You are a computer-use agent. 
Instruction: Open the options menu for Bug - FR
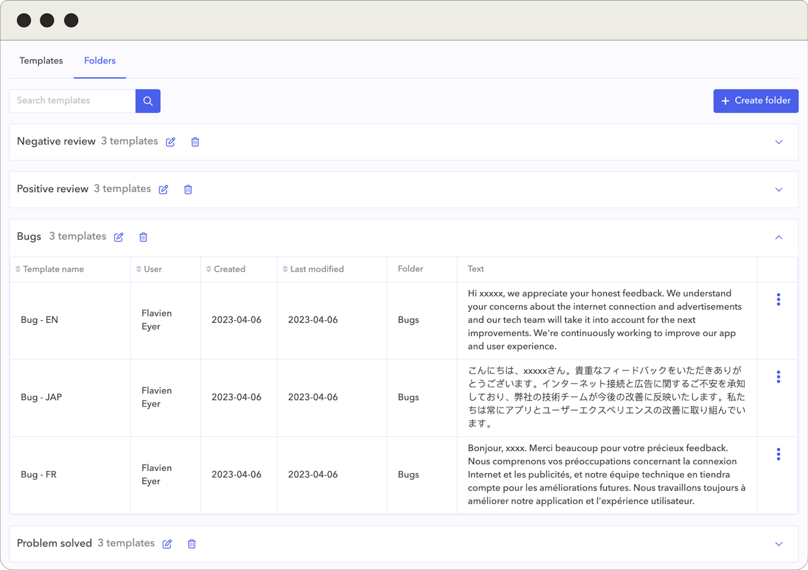[778, 454]
